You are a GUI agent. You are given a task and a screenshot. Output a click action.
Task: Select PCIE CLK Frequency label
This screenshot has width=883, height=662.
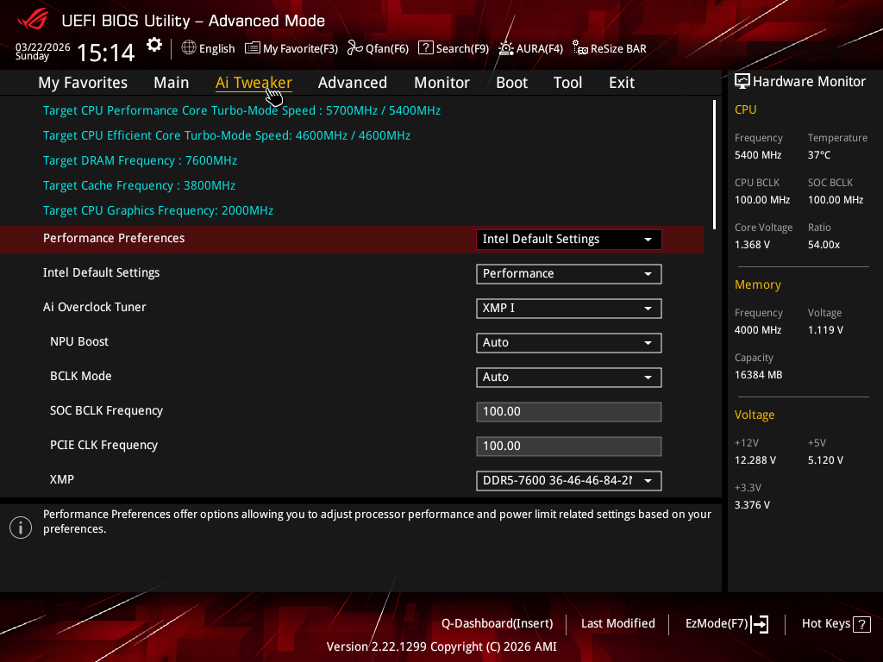[x=103, y=445]
